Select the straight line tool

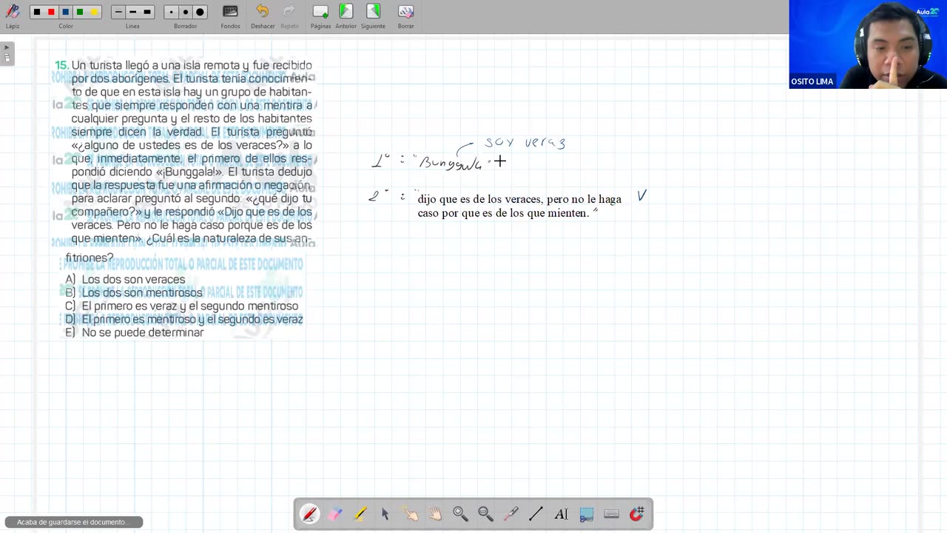(x=536, y=514)
